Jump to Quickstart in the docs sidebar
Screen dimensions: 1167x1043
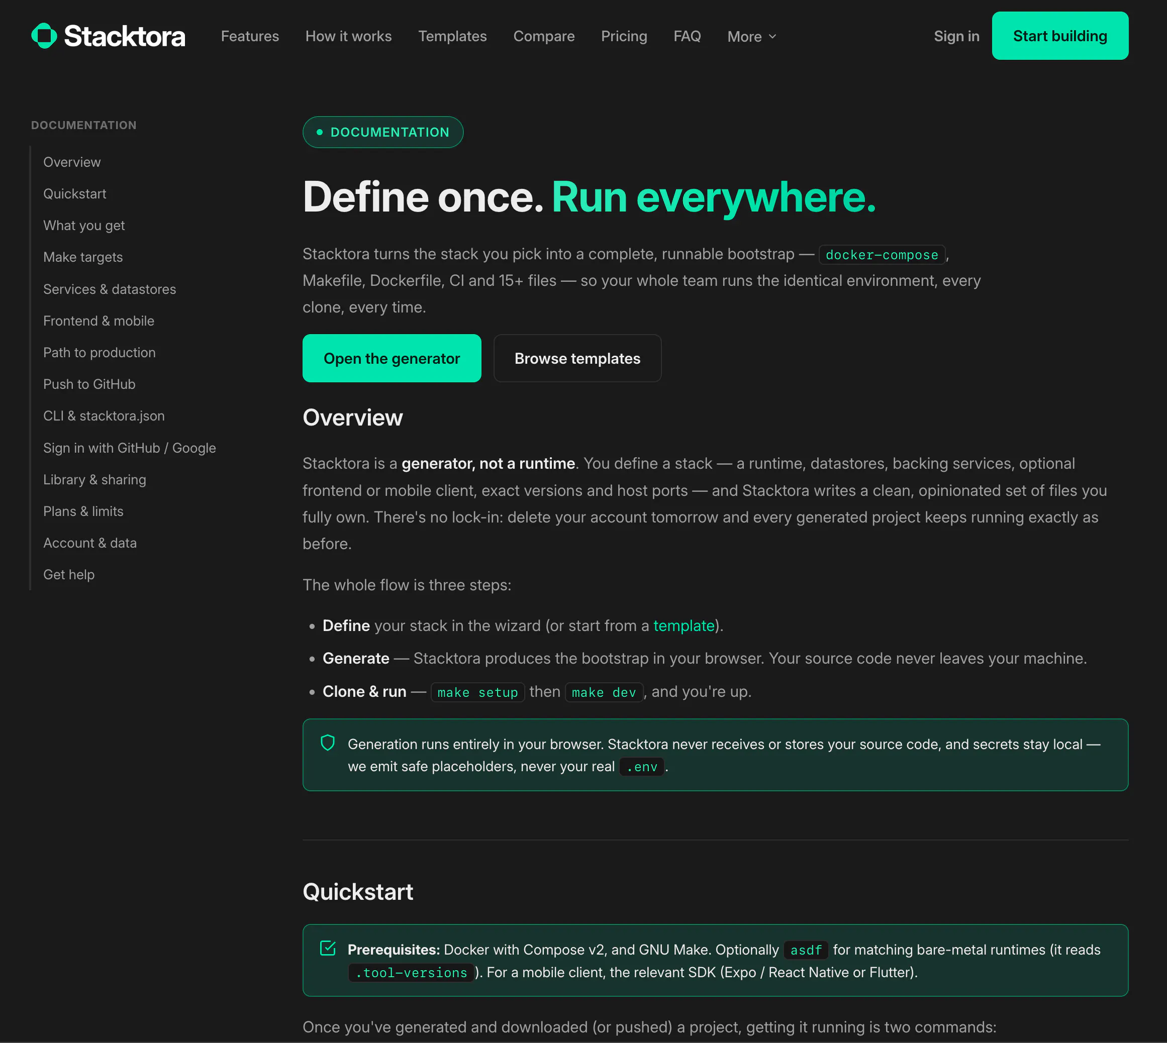(x=75, y=194)
